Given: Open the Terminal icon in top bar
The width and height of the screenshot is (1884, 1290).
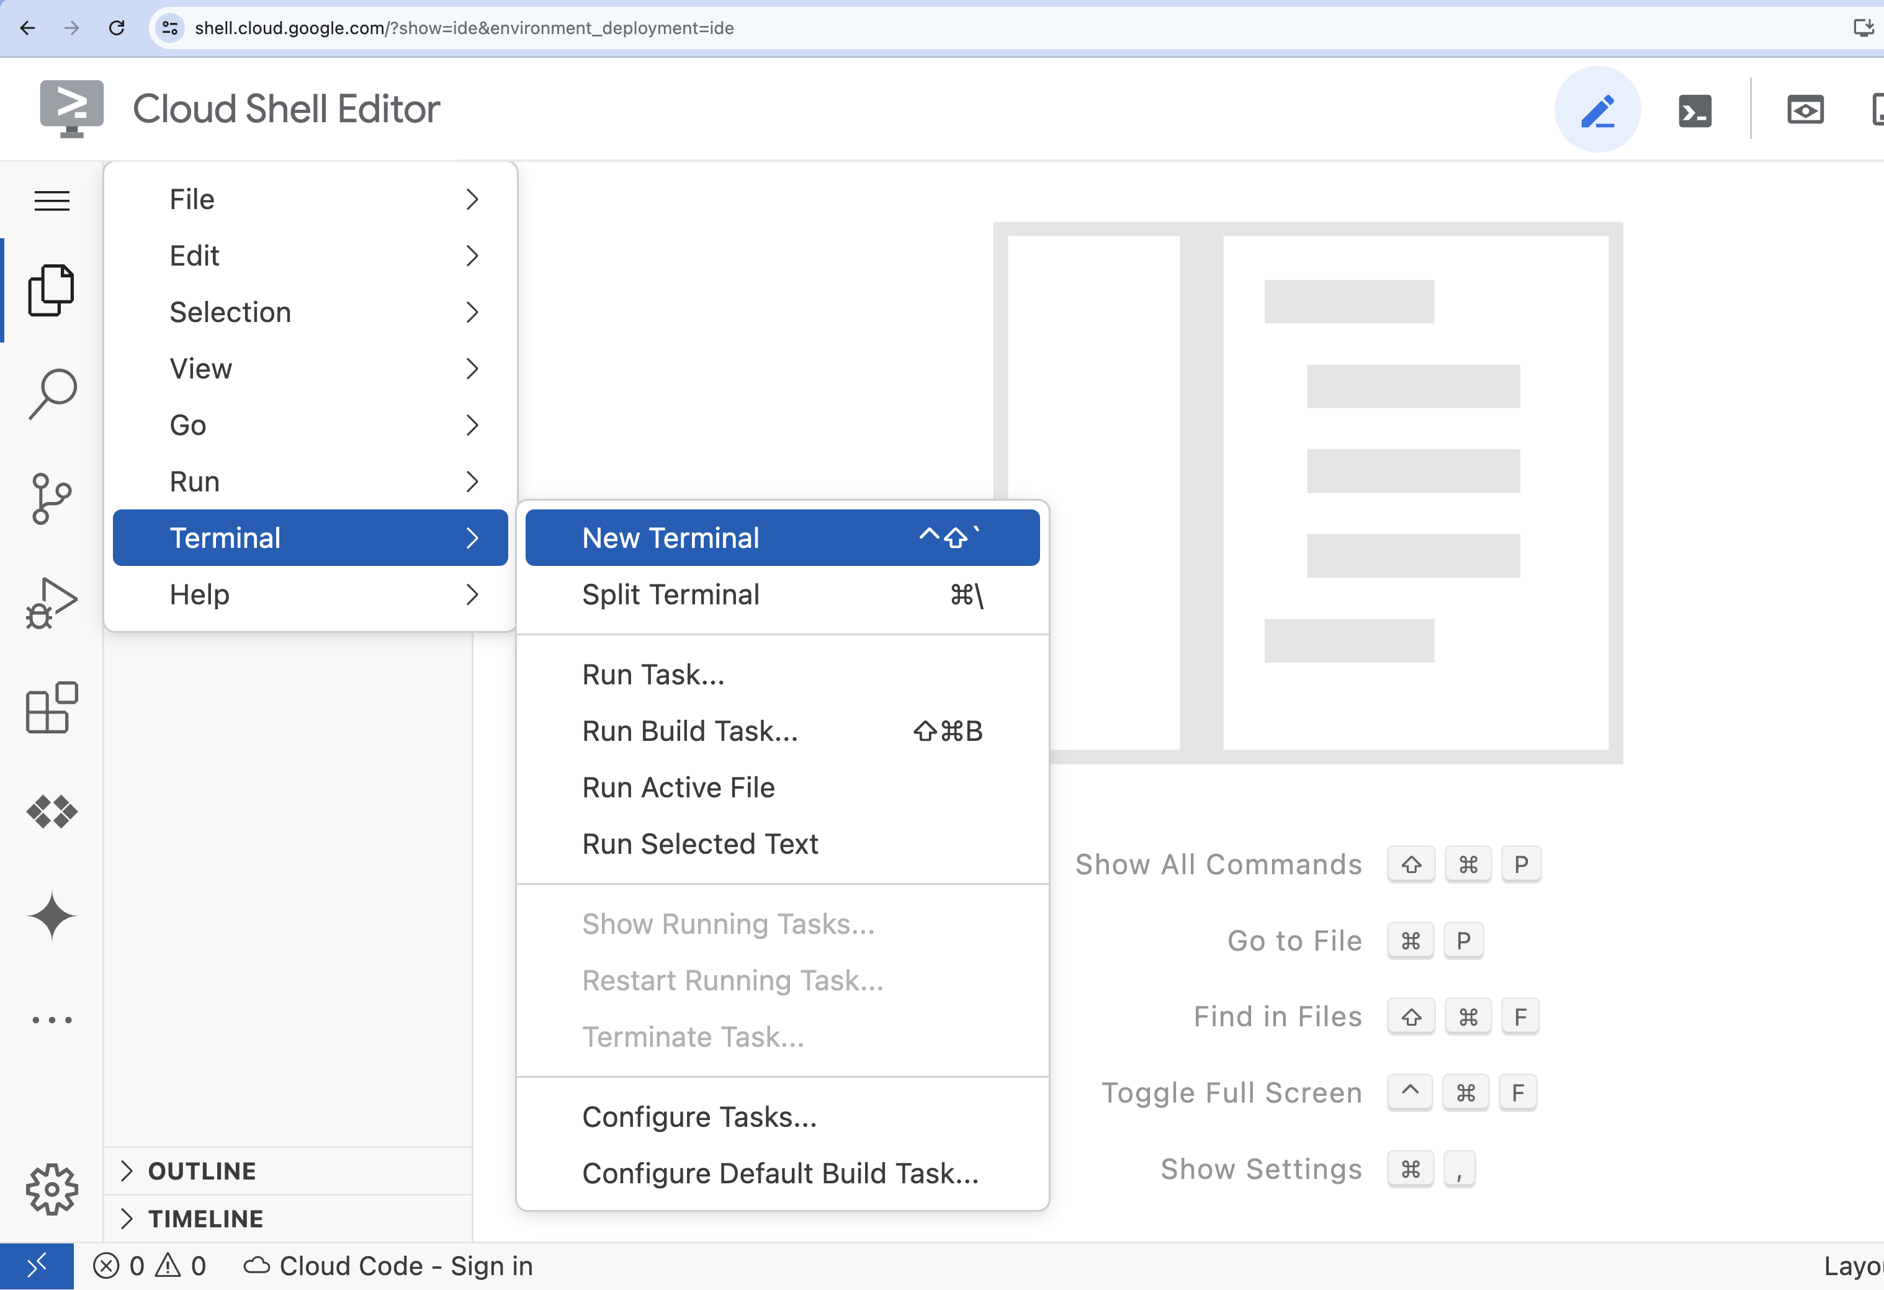Looking at the screenshot, I should [x=1695, y=112].
